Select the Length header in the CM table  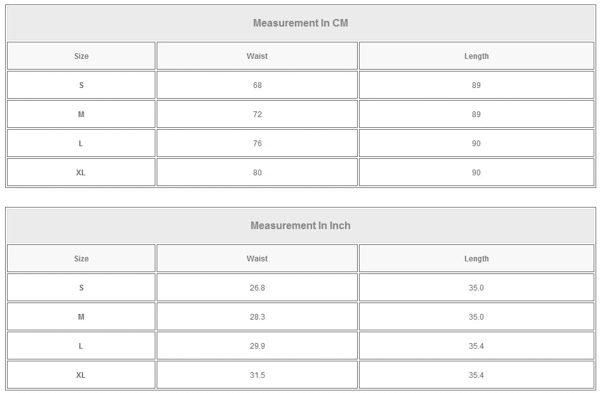point(476,56)
